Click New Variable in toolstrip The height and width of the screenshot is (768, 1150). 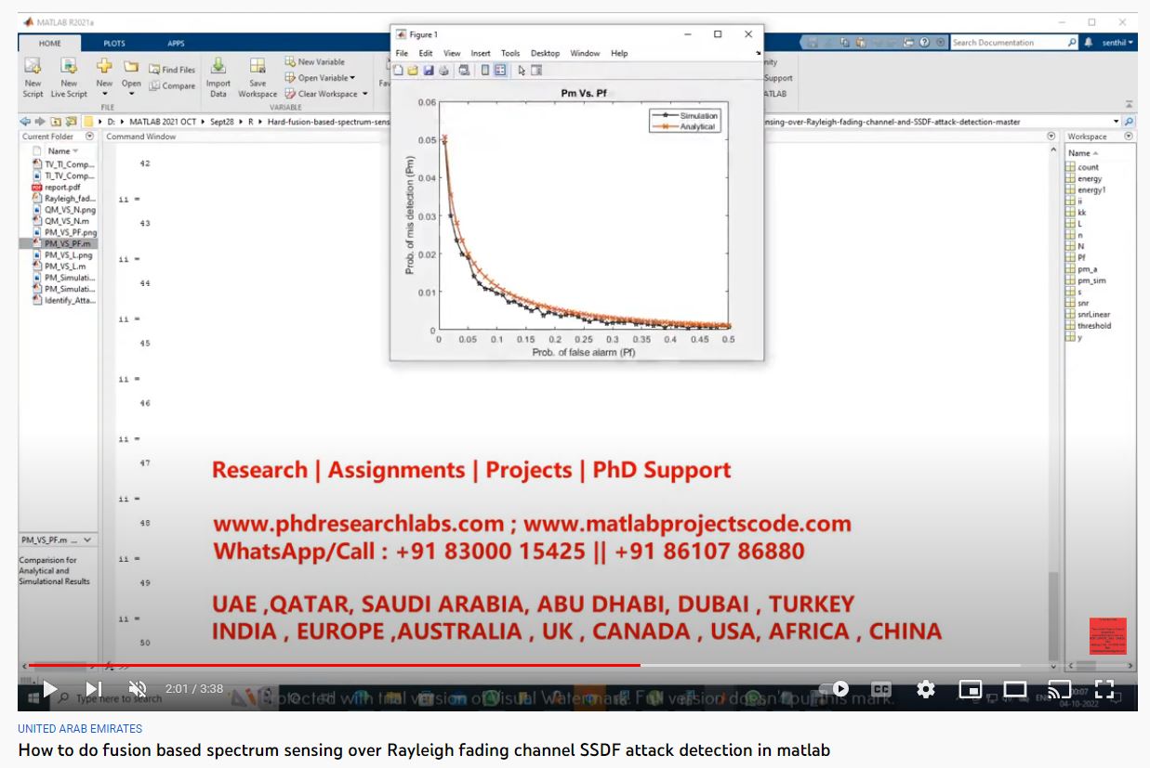[315, 62]
